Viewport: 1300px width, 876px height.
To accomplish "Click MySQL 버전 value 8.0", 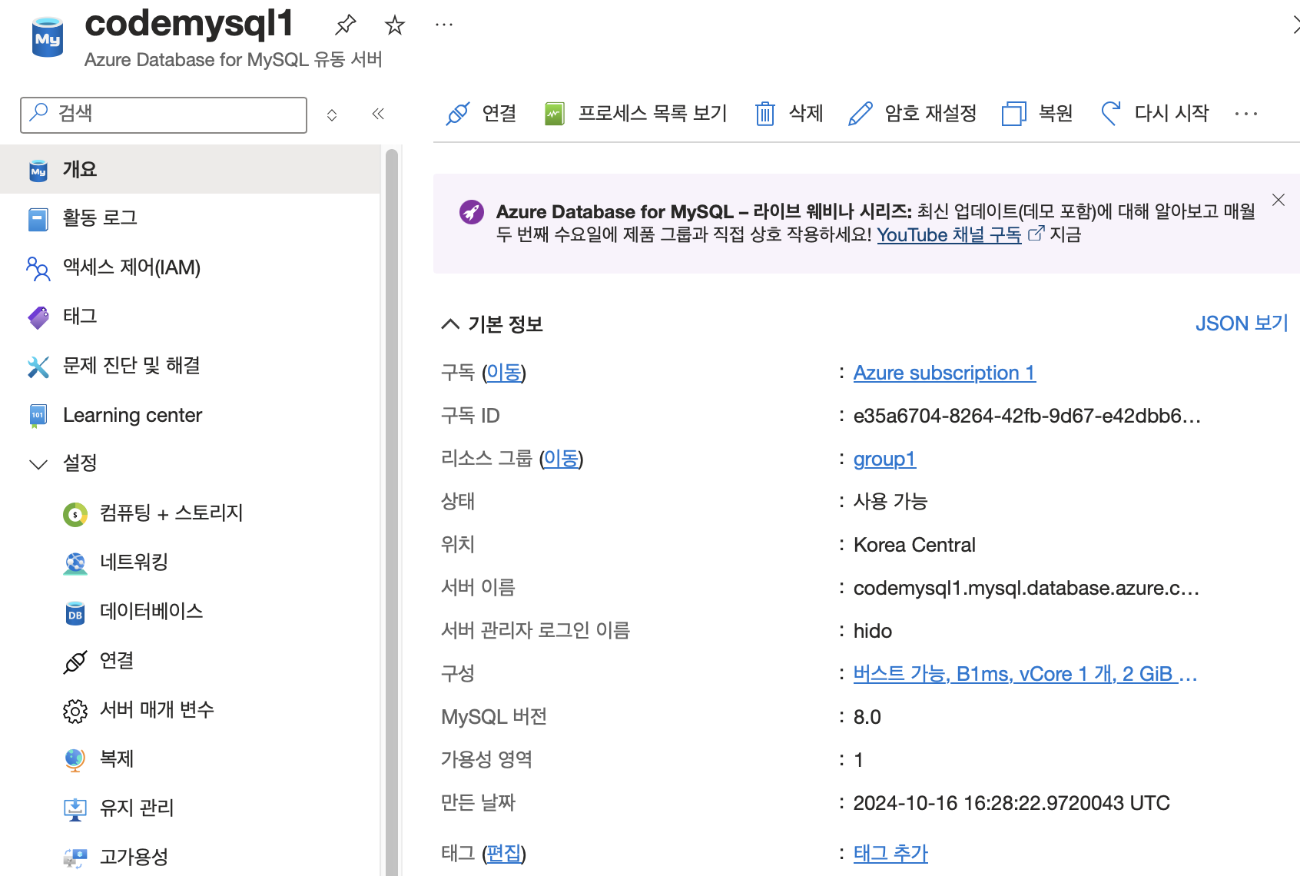I will 867,717.
